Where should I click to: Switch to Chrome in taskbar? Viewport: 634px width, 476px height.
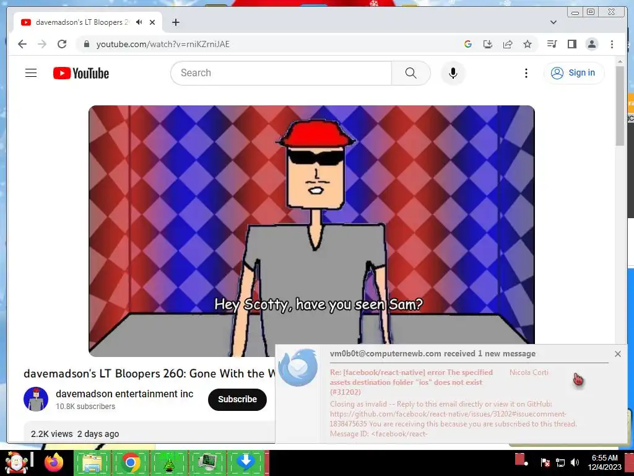(x=130, y=462)
